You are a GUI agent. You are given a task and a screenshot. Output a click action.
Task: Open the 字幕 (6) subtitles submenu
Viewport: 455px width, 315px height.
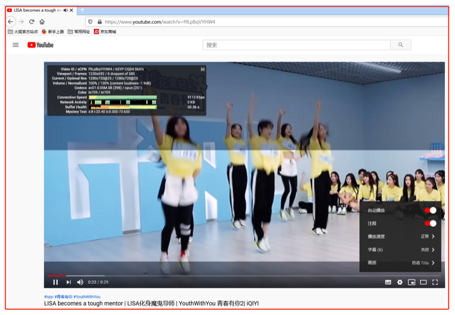point(401,250)
